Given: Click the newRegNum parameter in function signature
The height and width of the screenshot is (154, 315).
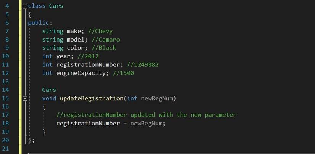Looking at the screenshot, I should [157, 98].
